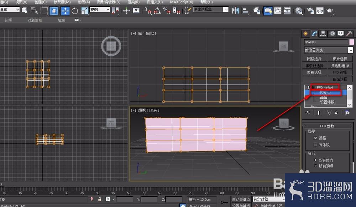Open the 帮助(H) menu
The height and width of the screenshot is (207, 356).
pyautogui.click(x=206, y=2)
